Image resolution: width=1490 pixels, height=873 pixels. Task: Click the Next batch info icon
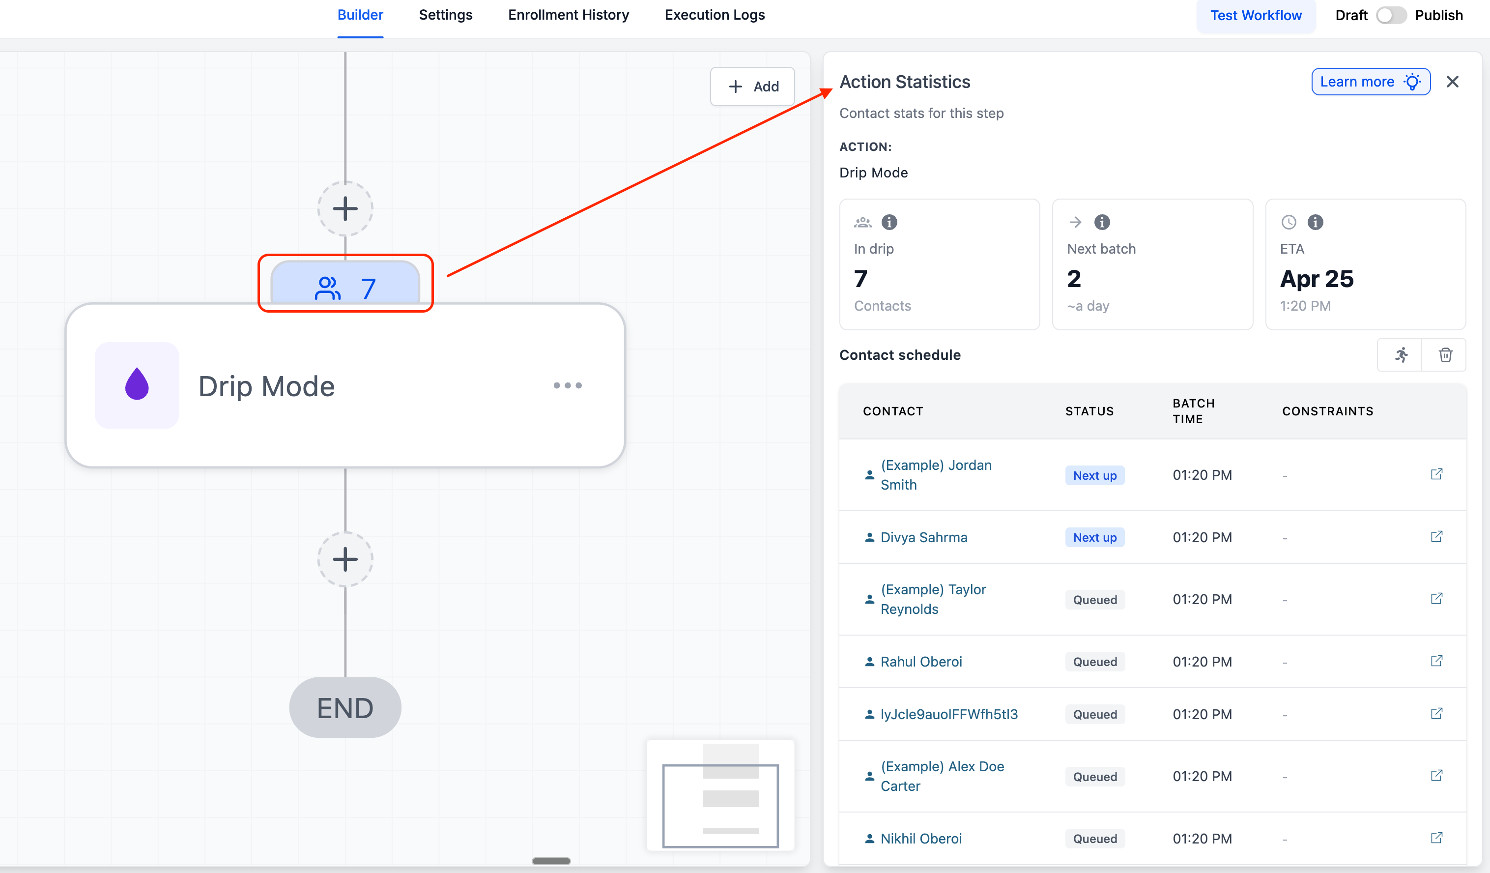[x=1102, y=222]
